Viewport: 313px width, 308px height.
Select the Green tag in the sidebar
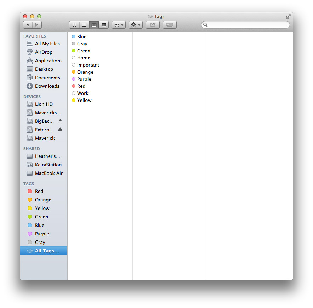pyautogui.click(x=44, y=217)
